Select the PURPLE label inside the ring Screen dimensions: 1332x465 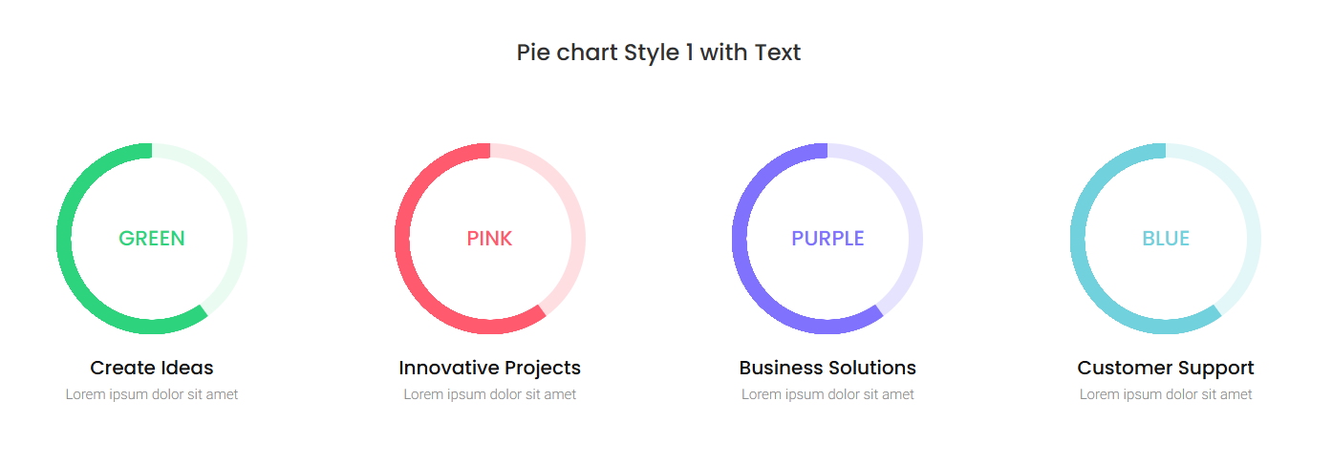827,239
